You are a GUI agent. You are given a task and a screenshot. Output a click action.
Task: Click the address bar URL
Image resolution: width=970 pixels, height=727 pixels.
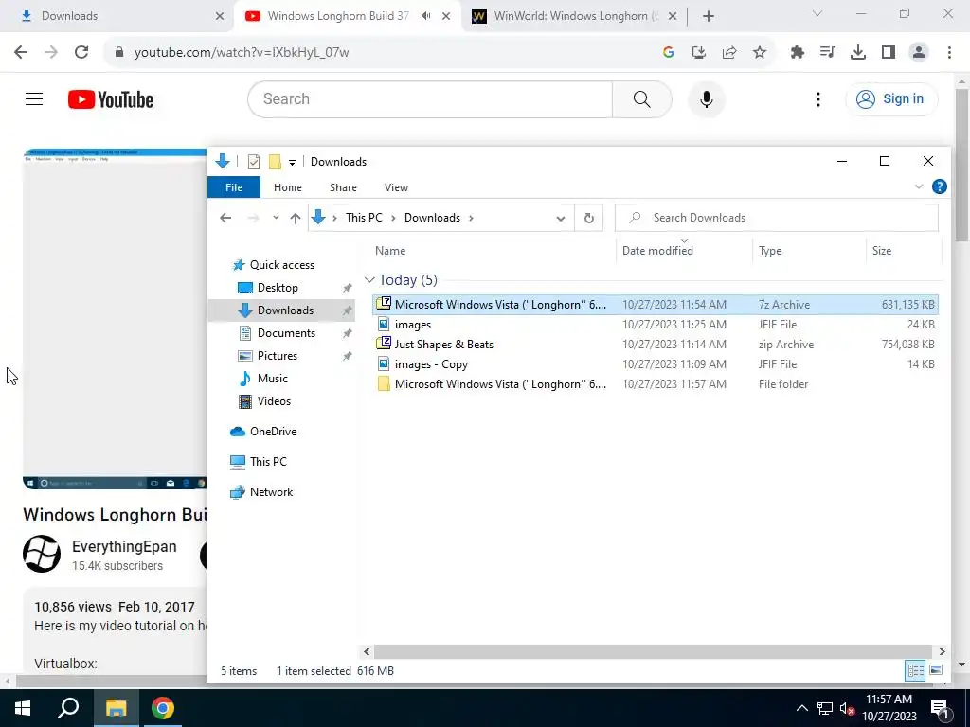pos(242,53)
